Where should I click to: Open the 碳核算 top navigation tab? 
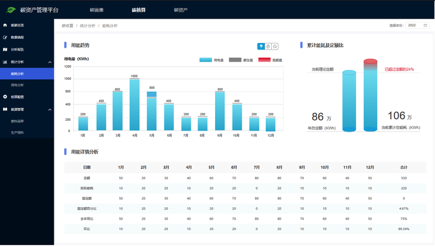[x=139, y=10]
